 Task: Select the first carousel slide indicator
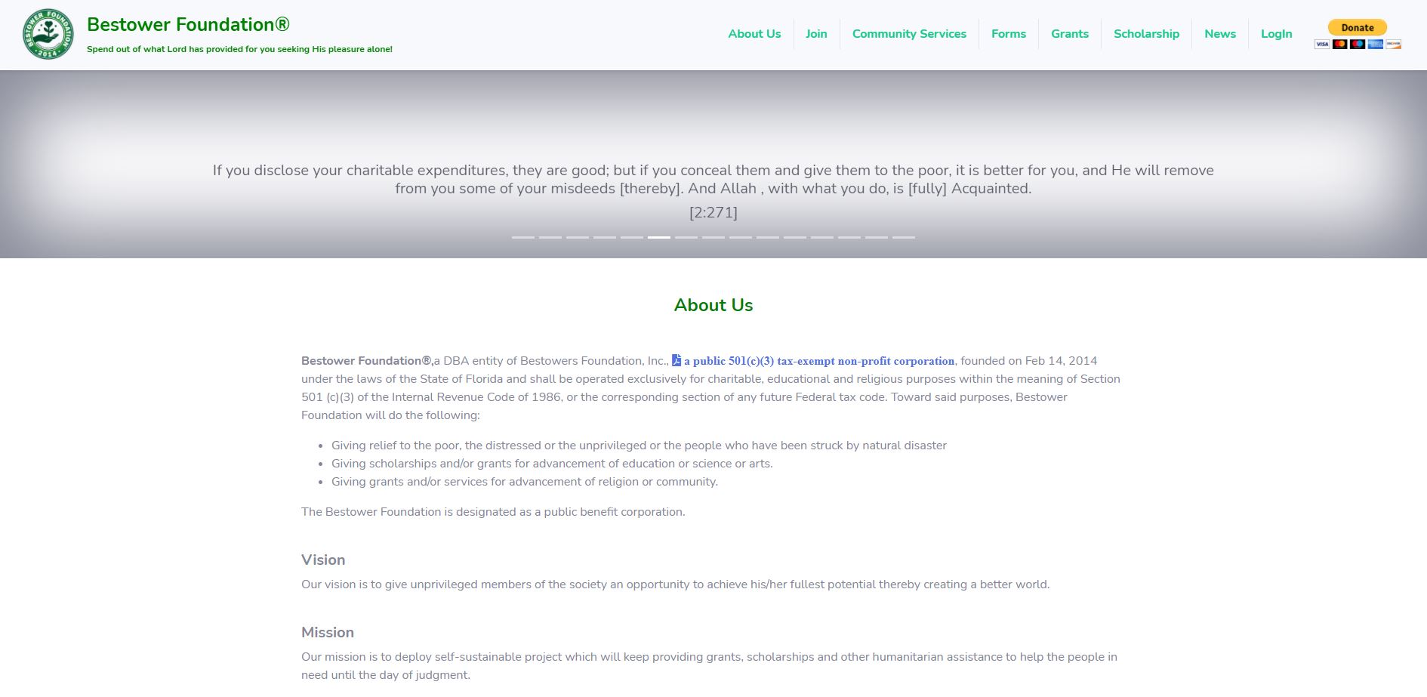523,237
